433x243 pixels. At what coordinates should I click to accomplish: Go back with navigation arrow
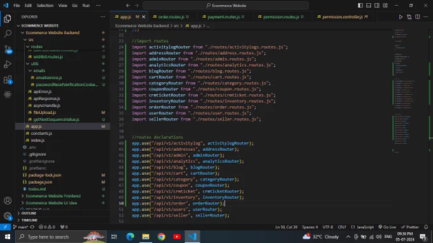(x=128, y=6)
